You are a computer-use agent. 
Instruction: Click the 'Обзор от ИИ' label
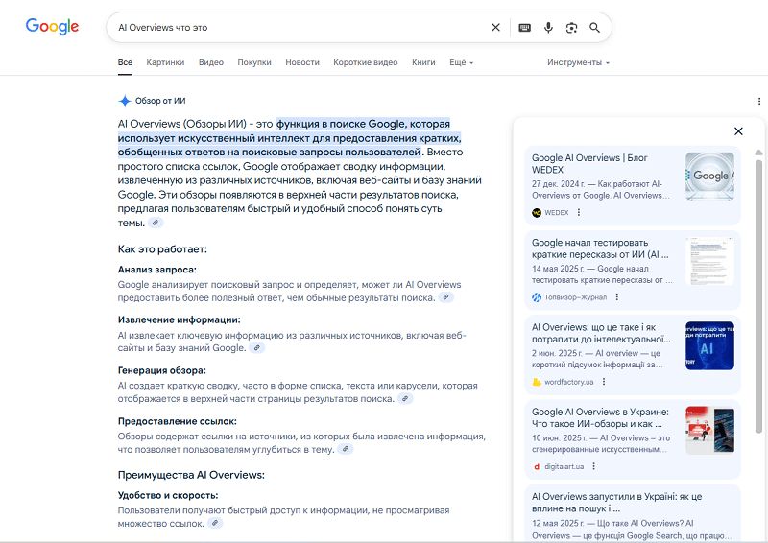[160, 101]
